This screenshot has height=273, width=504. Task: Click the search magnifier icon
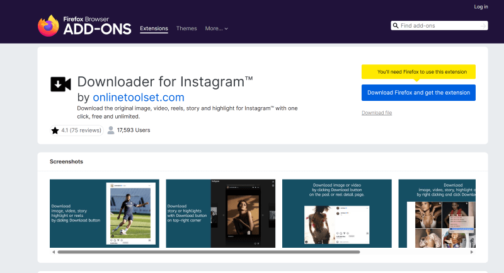point(396,26)
